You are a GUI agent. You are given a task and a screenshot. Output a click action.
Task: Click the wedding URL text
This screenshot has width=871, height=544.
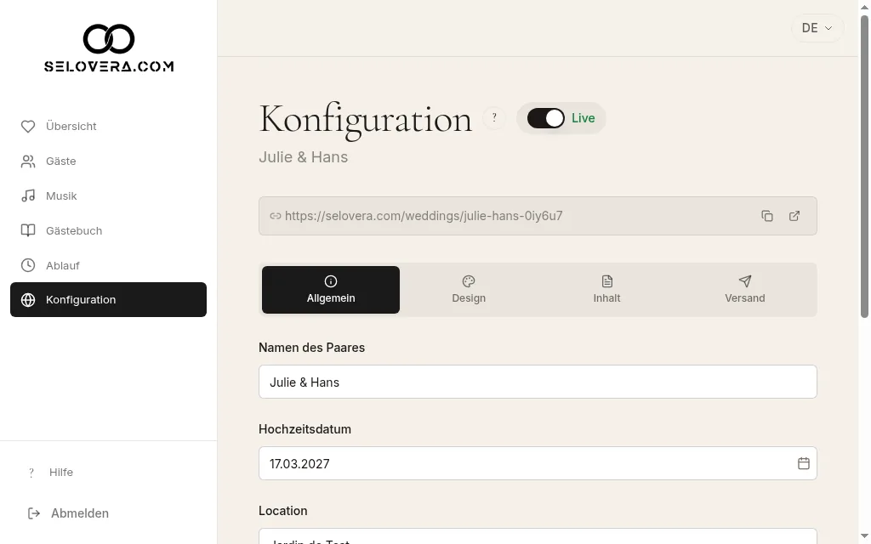click(x=424, y=216)
